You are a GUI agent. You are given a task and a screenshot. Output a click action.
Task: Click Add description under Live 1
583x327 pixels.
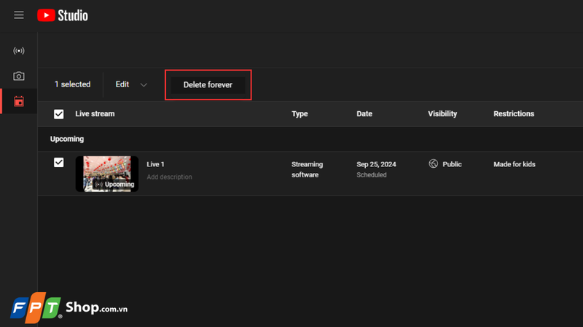169,177
